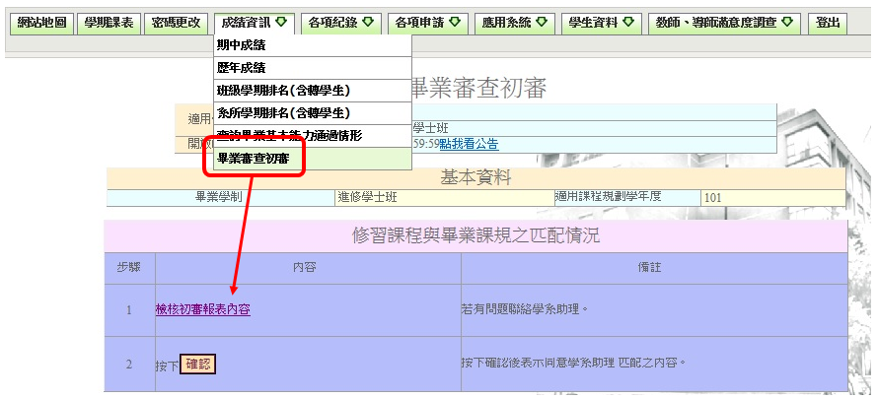Open the 網站地圖 site map button
The image size is (877, 399).
click(42, 23)
